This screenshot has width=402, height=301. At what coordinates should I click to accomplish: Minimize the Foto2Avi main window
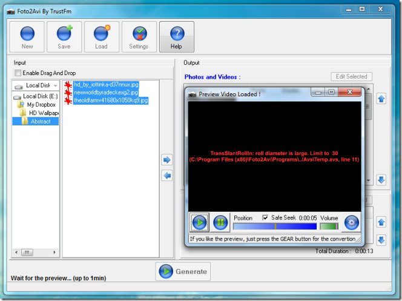[349, 10]
